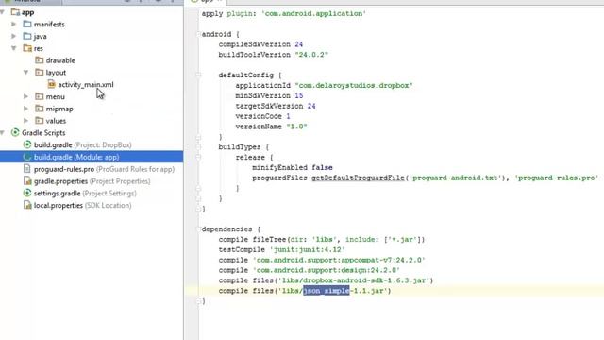Click the targetSdkVersion value 24
Screen dimensions: 604x340
tap(311, 106)
